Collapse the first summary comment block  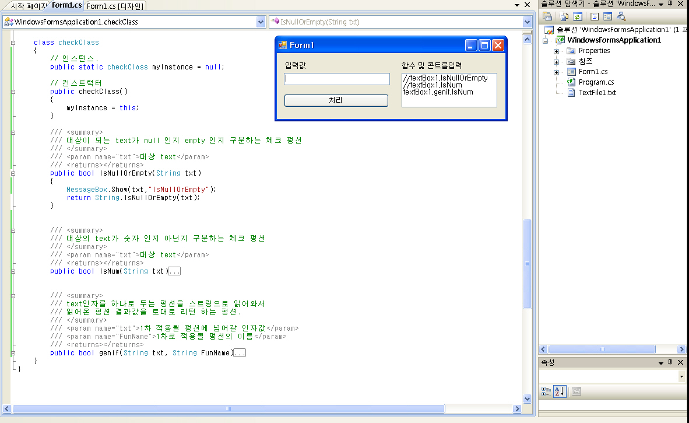click(x=13, y=132)
